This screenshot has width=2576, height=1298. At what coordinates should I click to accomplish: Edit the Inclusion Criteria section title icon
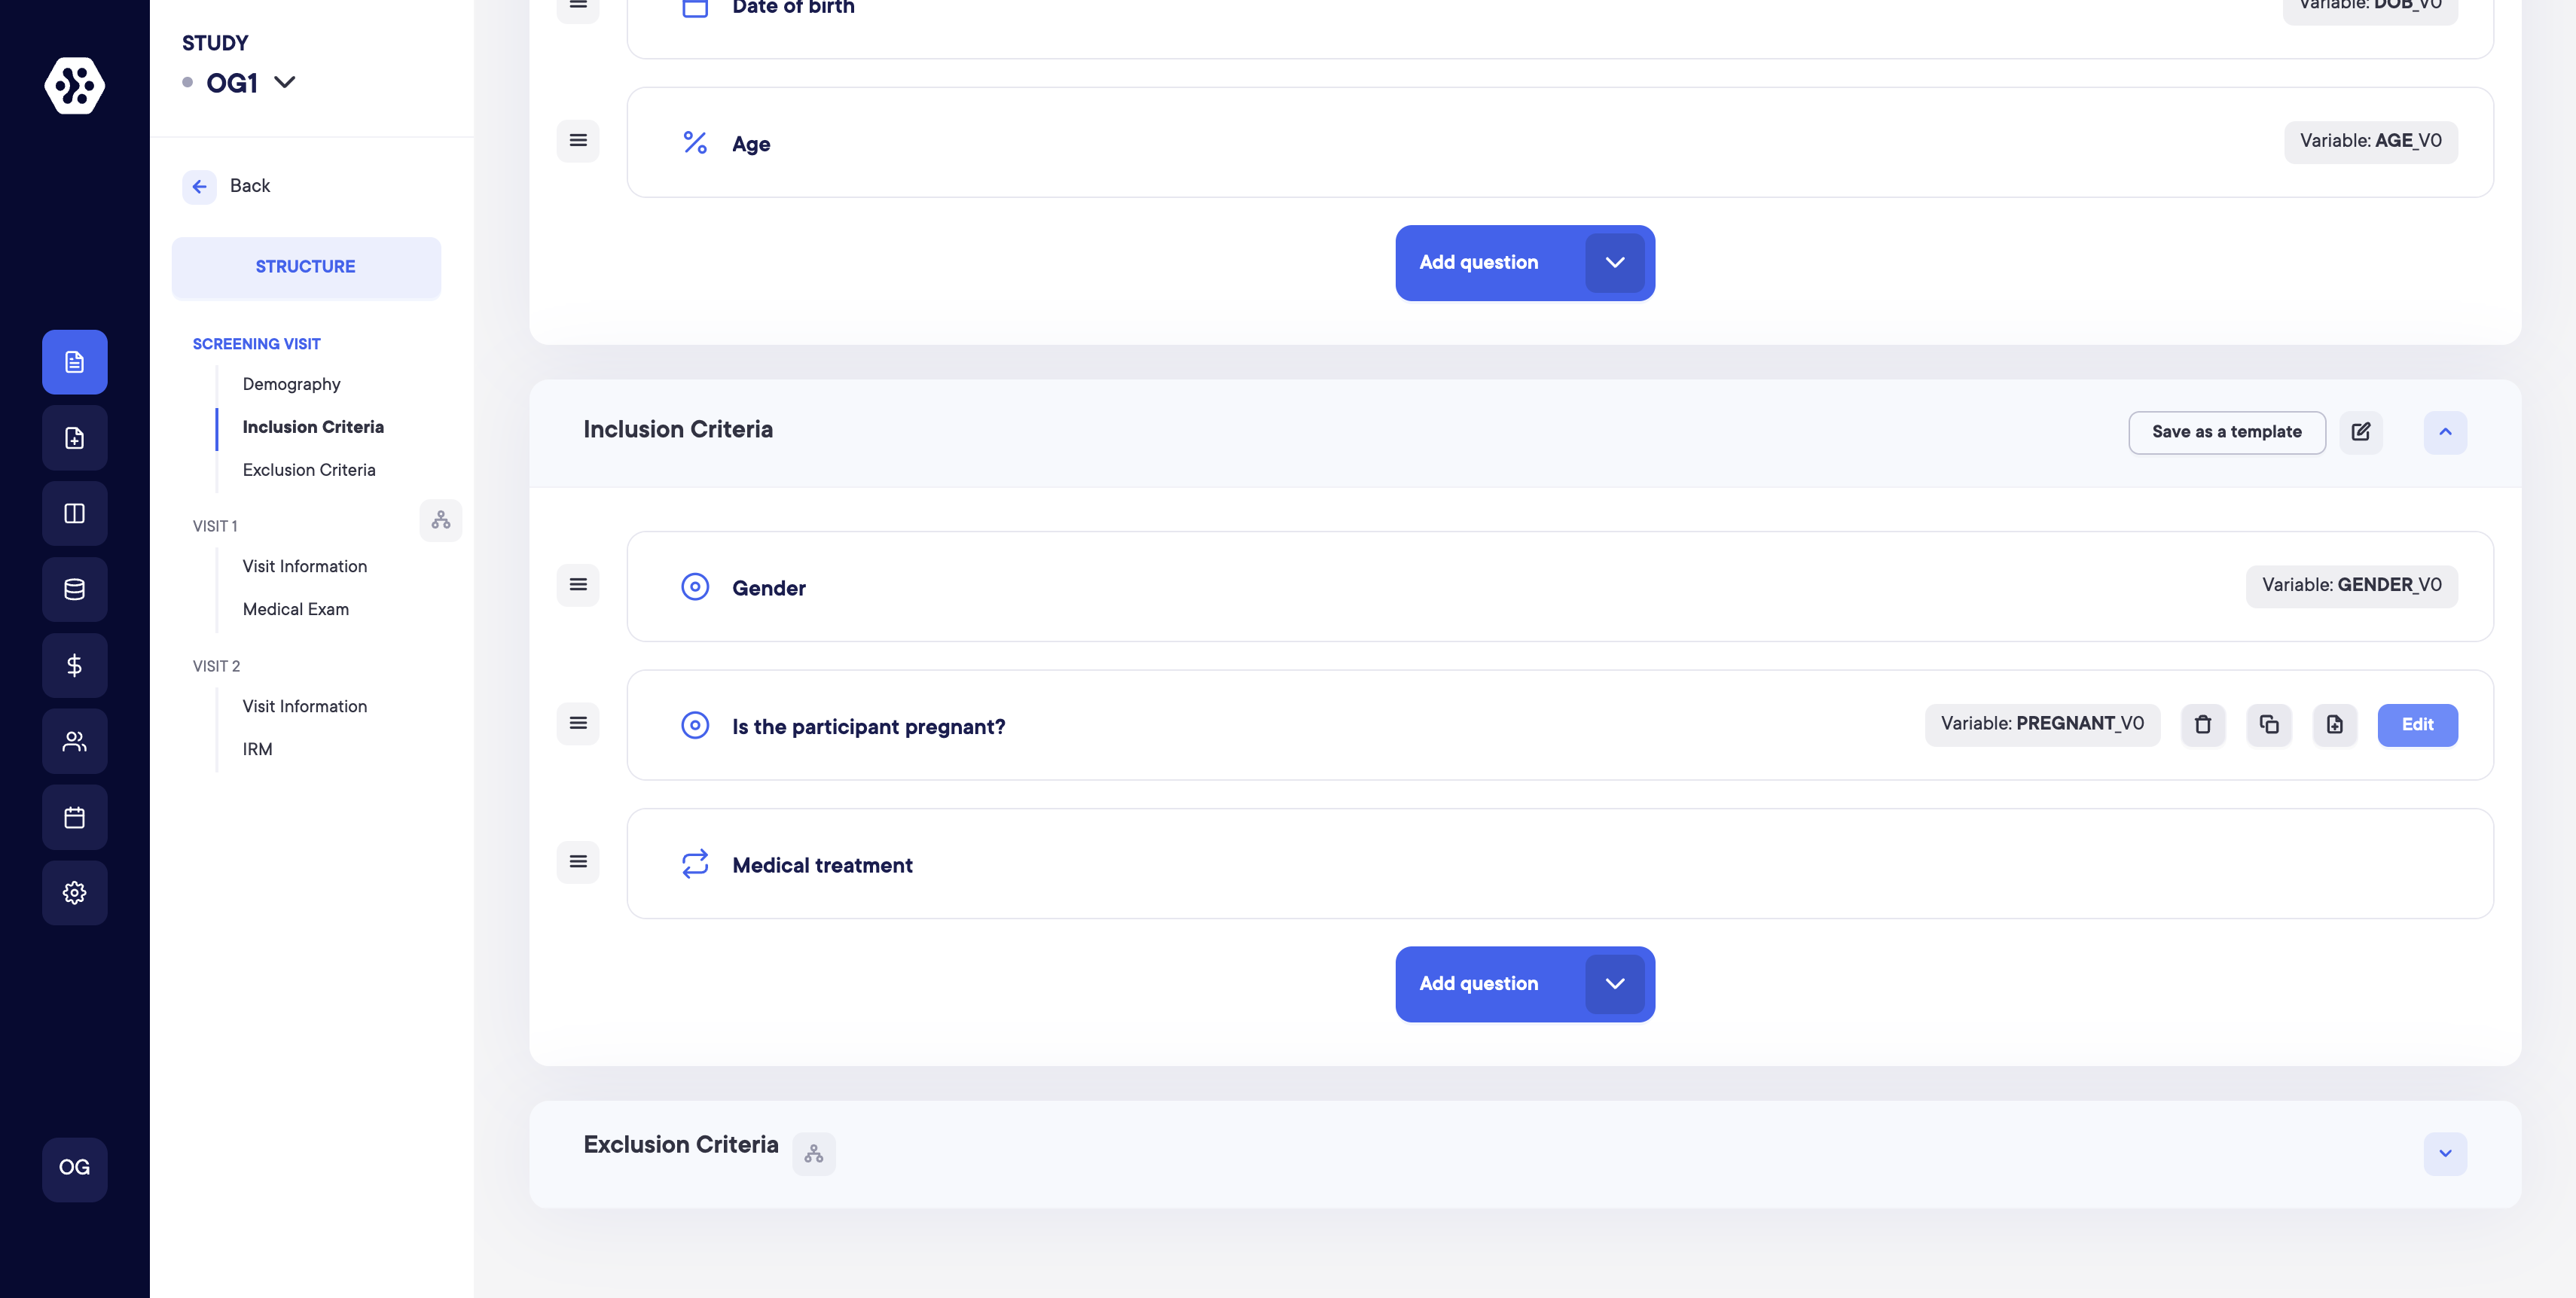point(2361,431)
